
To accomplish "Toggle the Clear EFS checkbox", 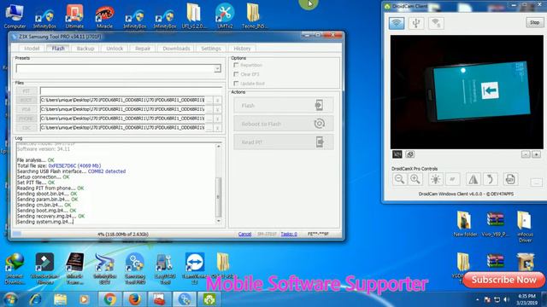I will pos(236,74).
